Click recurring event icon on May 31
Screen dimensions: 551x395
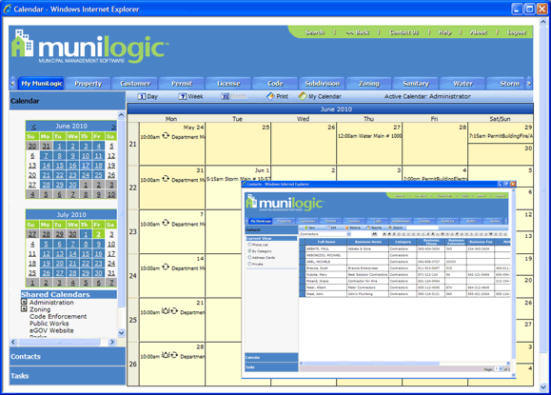tap(166, 179)
